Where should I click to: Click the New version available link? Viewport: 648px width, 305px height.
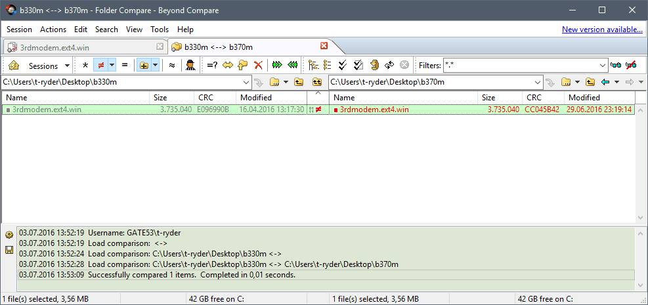tap(602, 30)
